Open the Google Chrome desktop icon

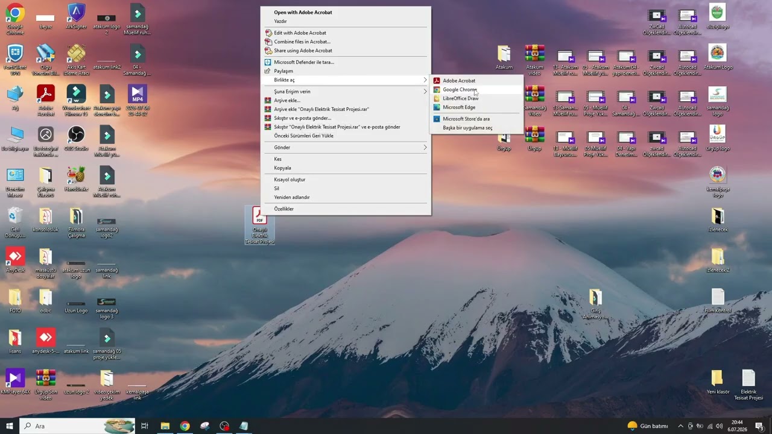pos(15,19)
